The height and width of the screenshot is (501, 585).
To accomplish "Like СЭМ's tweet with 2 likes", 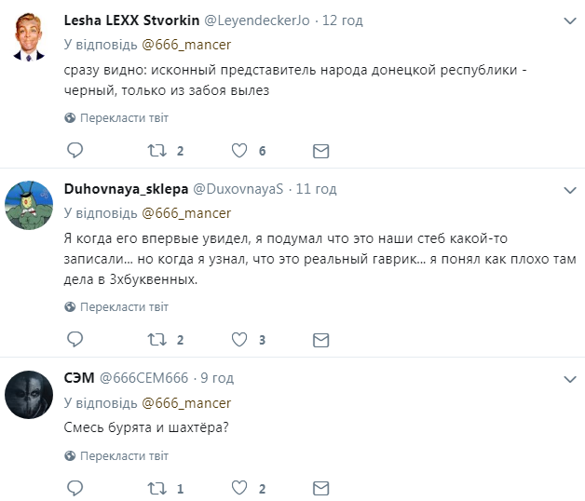I will (240, 488).
